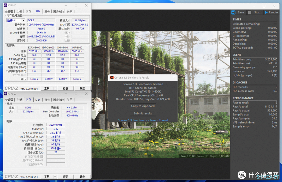Click 128 时钟 tRC value
The width and height of the screenshot is (282, 182).
coord(56,148)
